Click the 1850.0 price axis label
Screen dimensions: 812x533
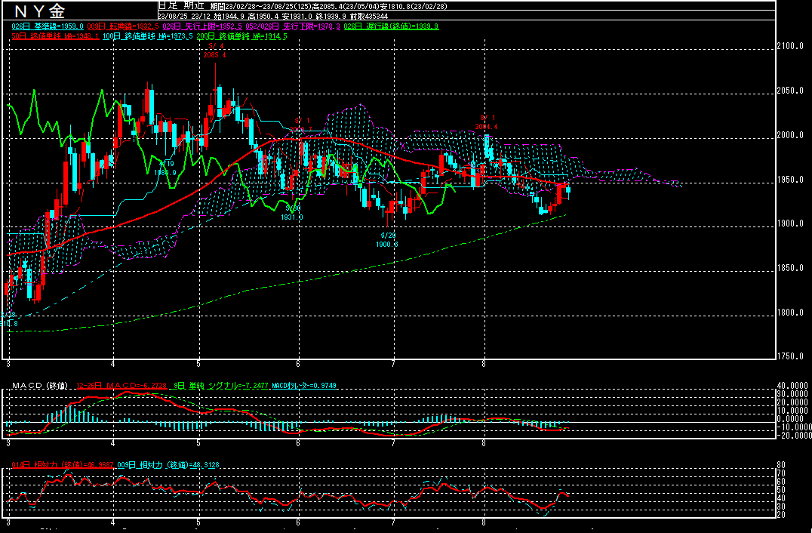(x=790, y=268)
